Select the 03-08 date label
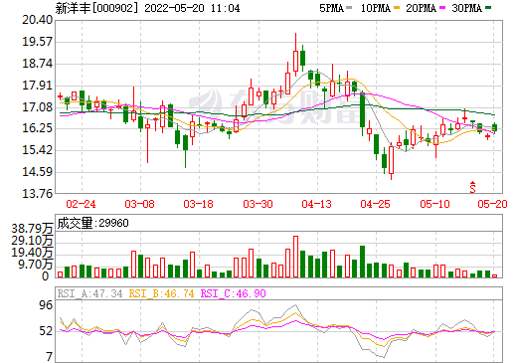The image size is (517, 363). pyautogui.click(x=139, y=204)
